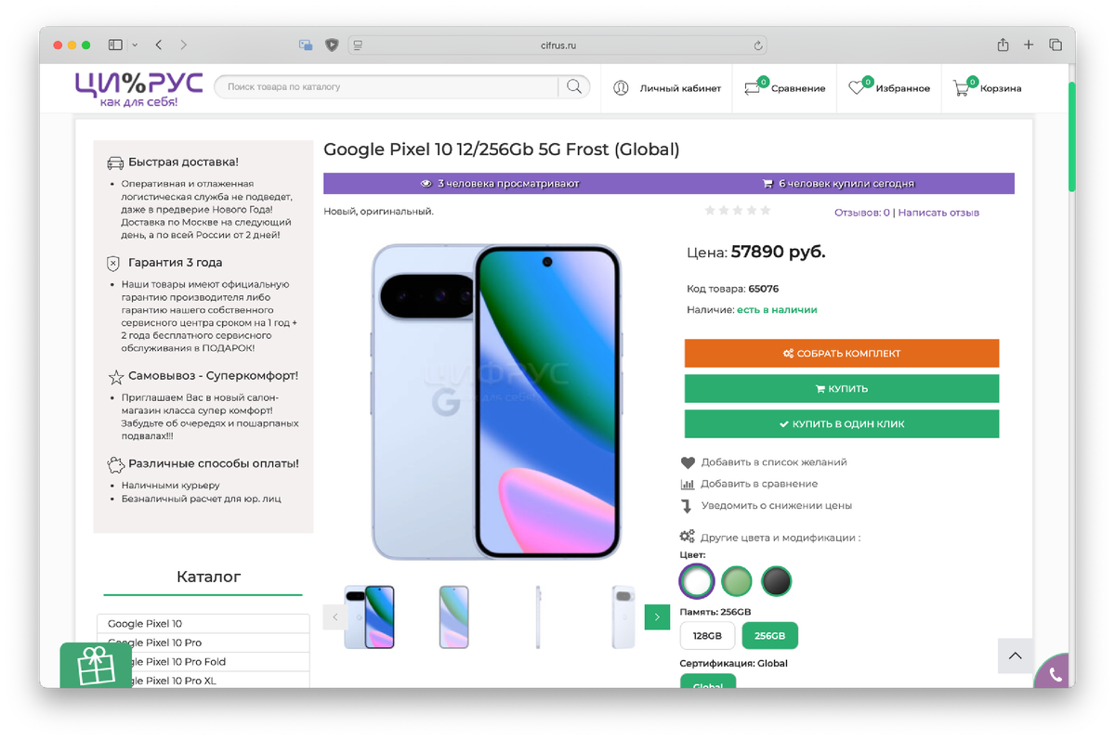Click the product code 65076 text

pos(763,289)
